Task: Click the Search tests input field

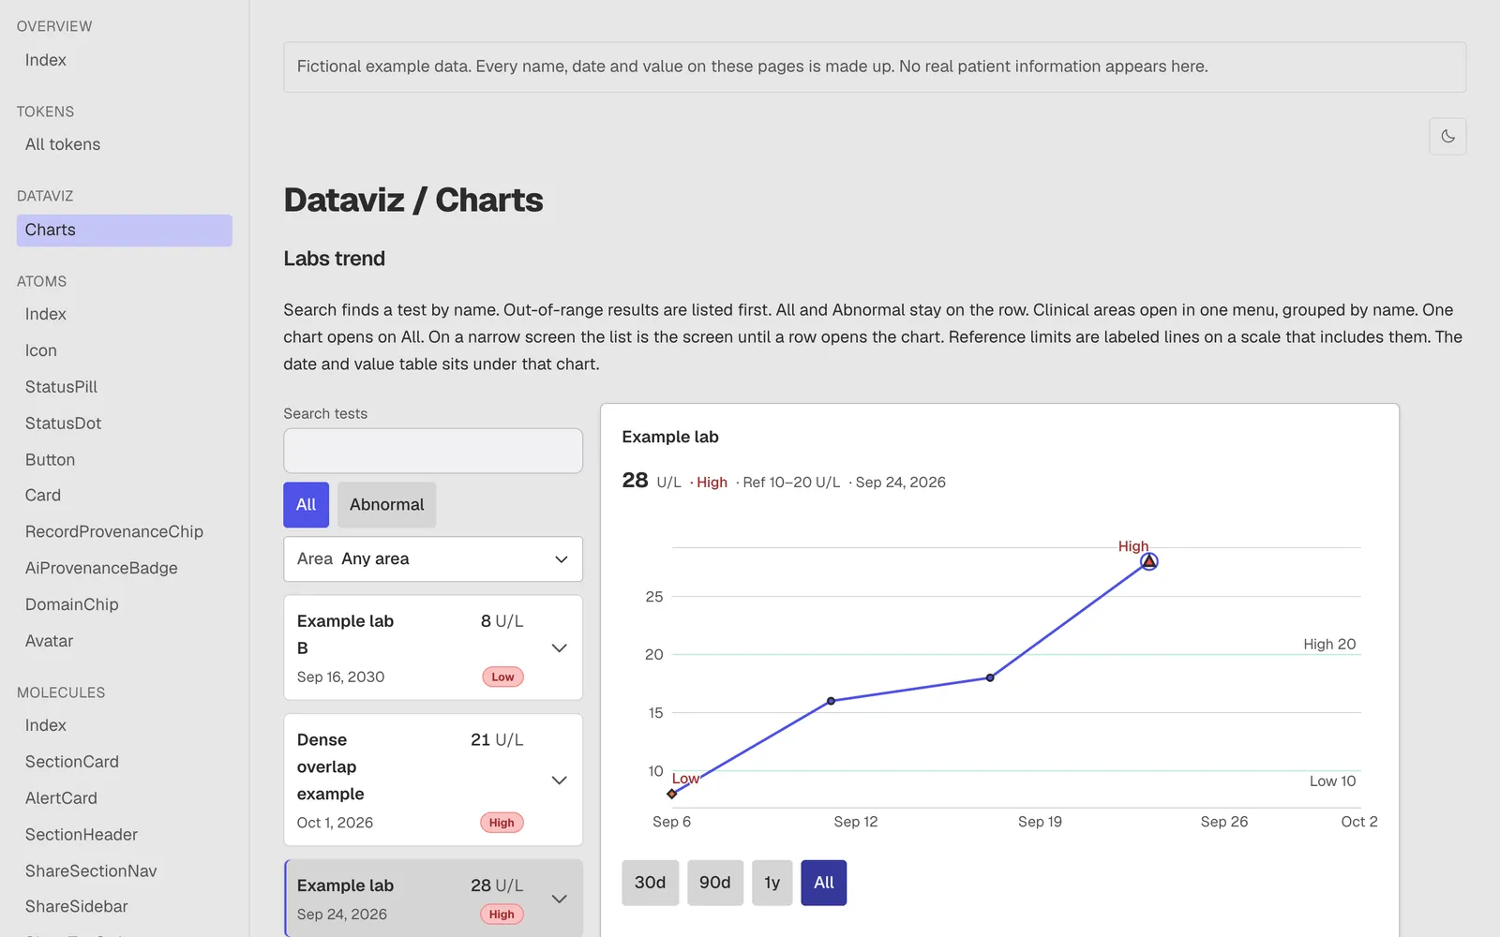Action: [x=433, y=451]
